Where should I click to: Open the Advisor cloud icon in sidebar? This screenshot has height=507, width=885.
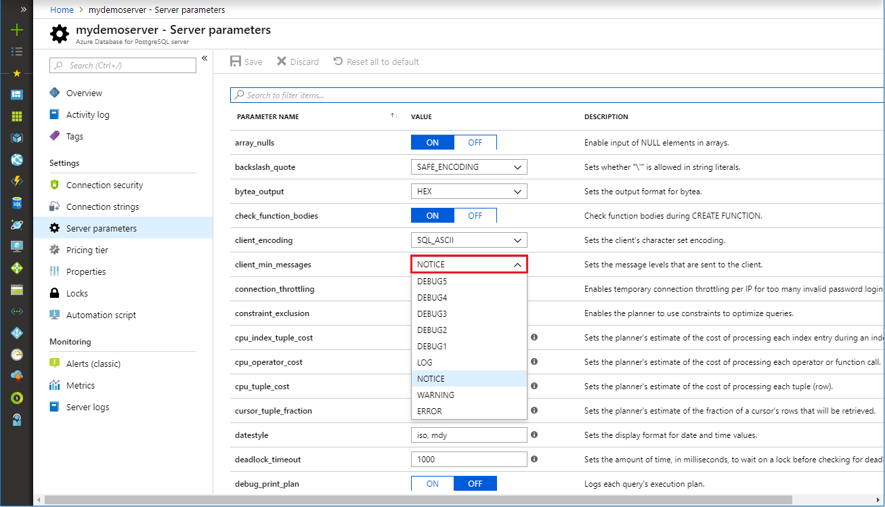(x=17, y=376)
